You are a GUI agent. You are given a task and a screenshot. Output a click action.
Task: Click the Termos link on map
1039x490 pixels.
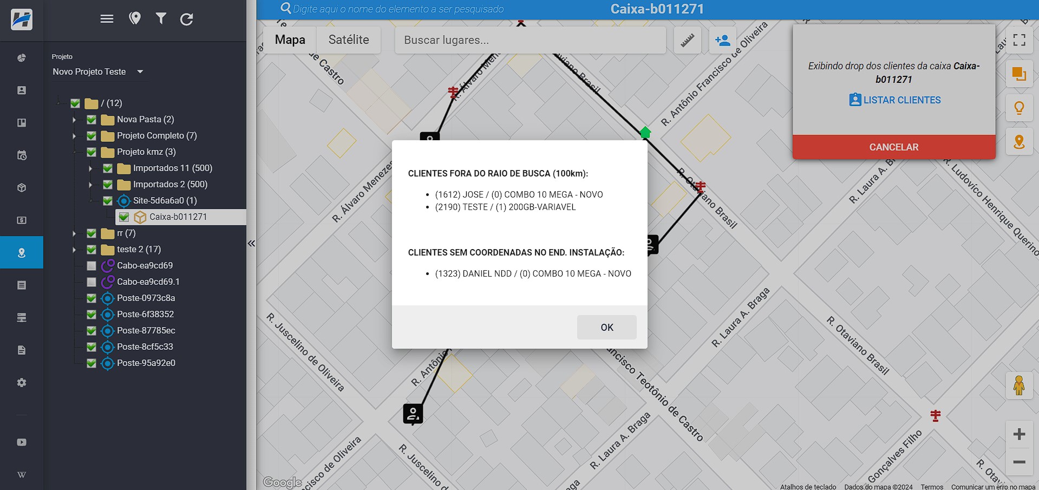[x=932, y=487]
